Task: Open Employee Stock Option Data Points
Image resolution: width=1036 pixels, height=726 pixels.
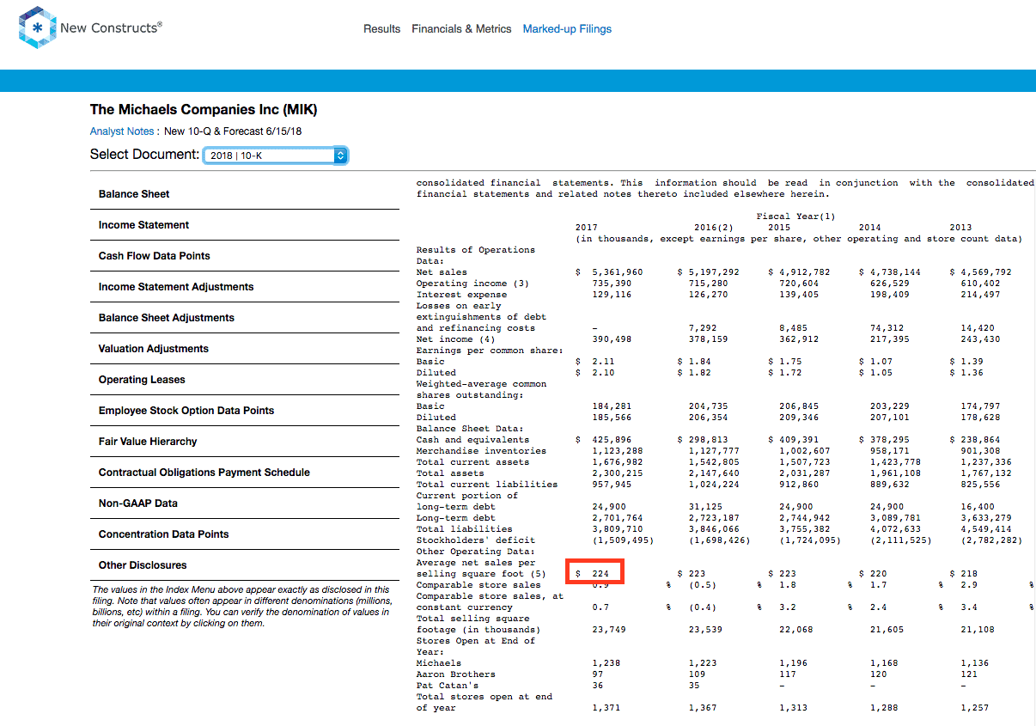Action: 245,411
